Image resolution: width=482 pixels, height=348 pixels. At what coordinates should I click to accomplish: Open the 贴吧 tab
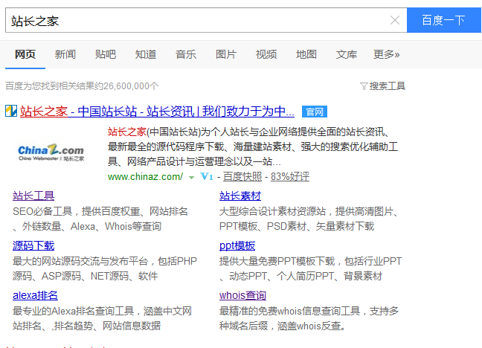tap(106, 54)
